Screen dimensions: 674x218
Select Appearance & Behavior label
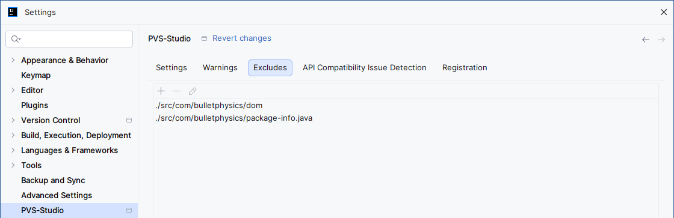coord(64,60)
